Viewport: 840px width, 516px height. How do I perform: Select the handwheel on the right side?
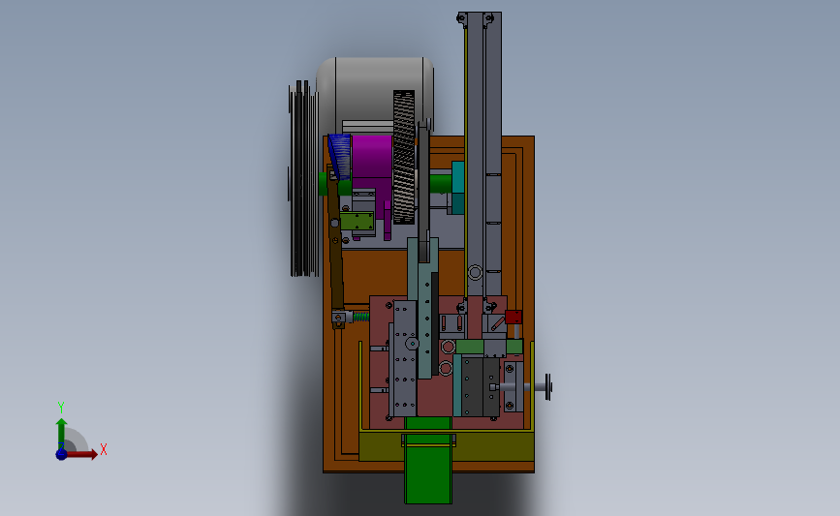[x=548, y=386]
